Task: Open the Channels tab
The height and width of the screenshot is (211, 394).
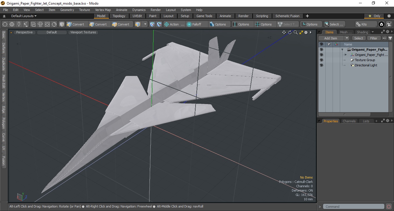Action: tap(349, 121)
